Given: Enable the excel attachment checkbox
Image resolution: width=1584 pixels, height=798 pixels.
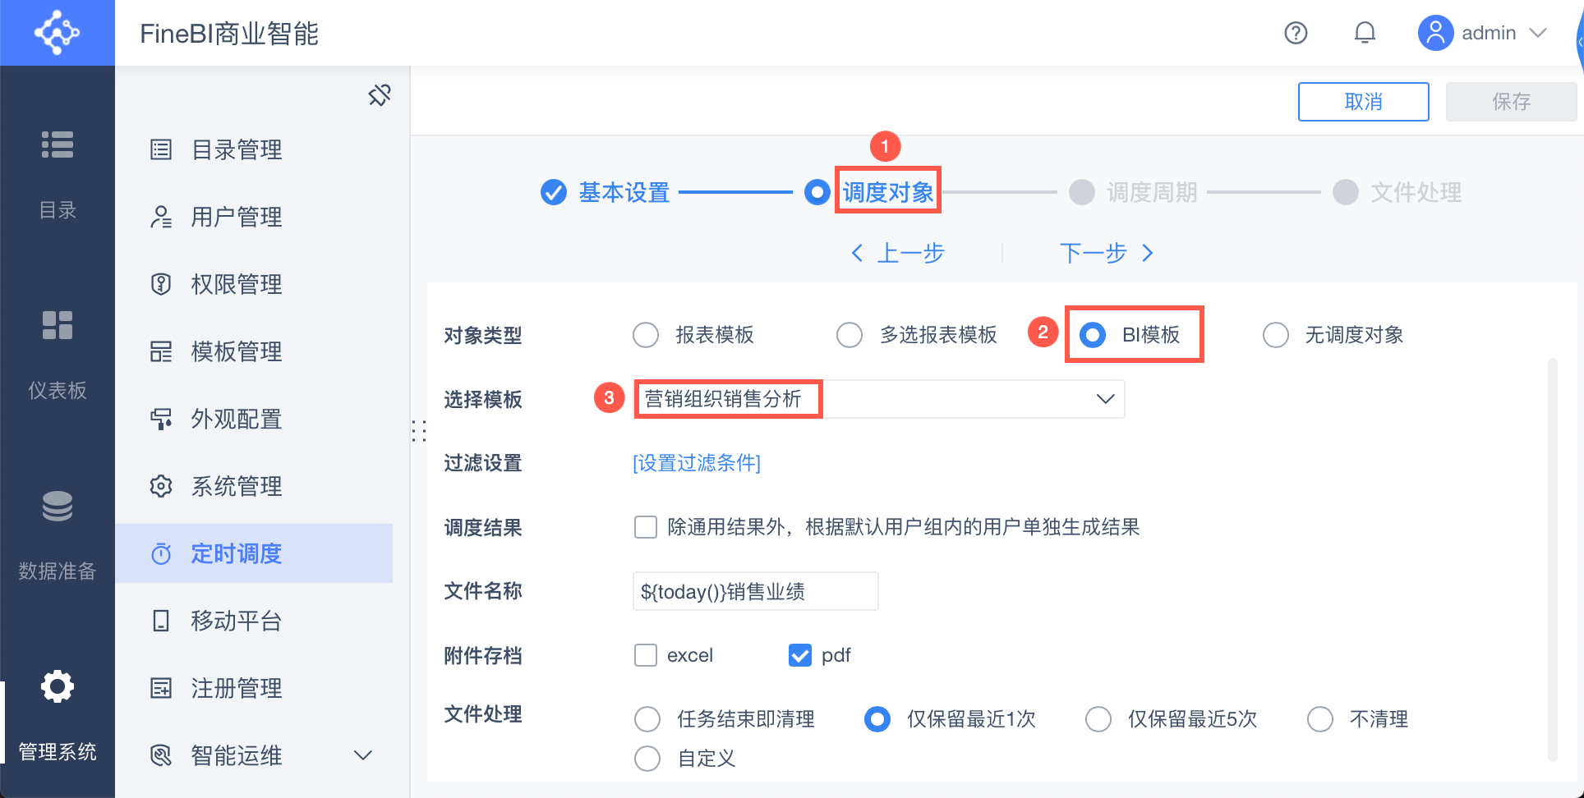Looking at the screenshot, I should 646,655.
